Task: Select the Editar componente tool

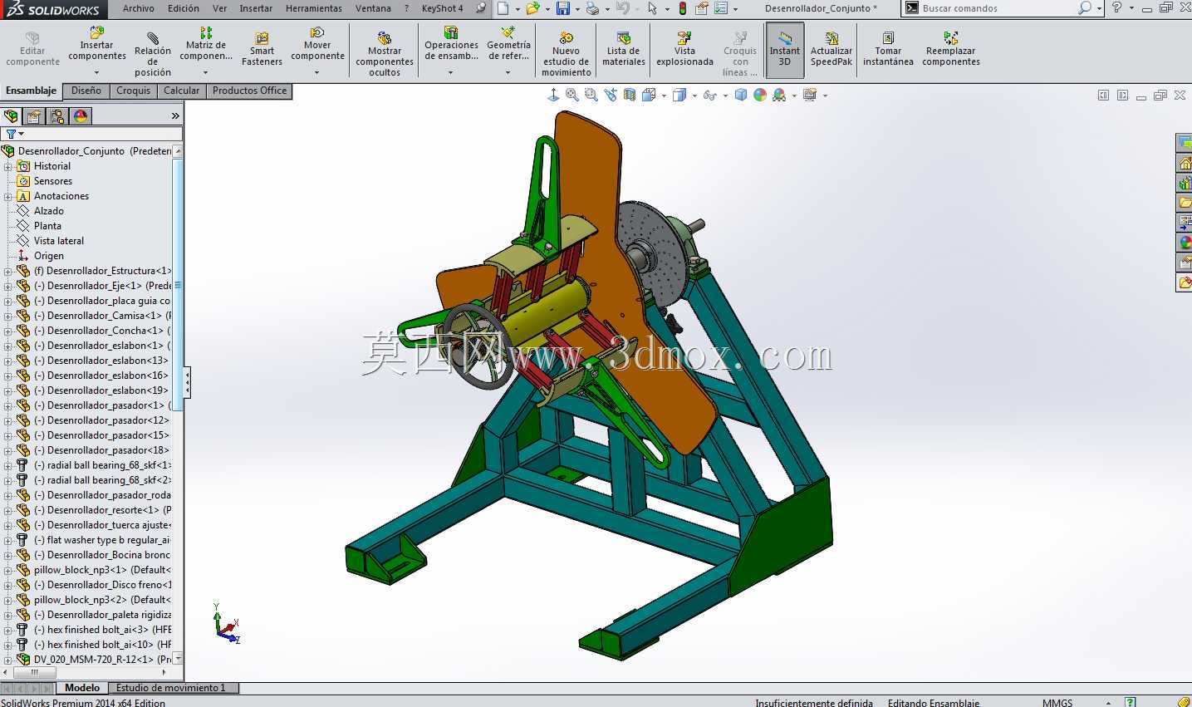Action: [32, 50]
